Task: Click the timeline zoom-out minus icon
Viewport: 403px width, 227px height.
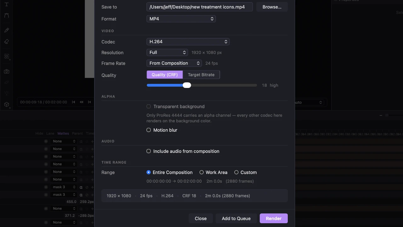Action: click(381, 115)
